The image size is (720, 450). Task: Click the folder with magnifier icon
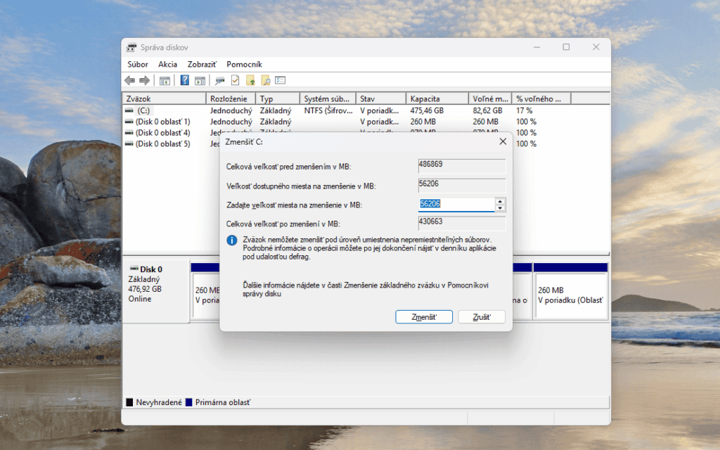click(x=265, y=80)
